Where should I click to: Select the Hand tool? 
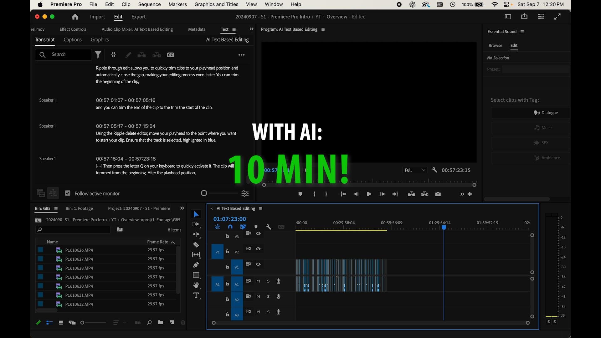pos(196,285)
